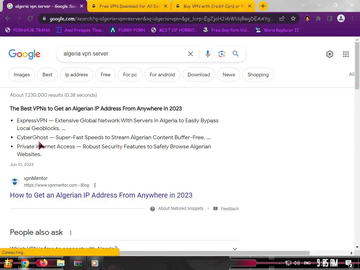Open the Word Replacer II bookmark
The width and height of the screenshot is (360, 270).
(277, 30)
